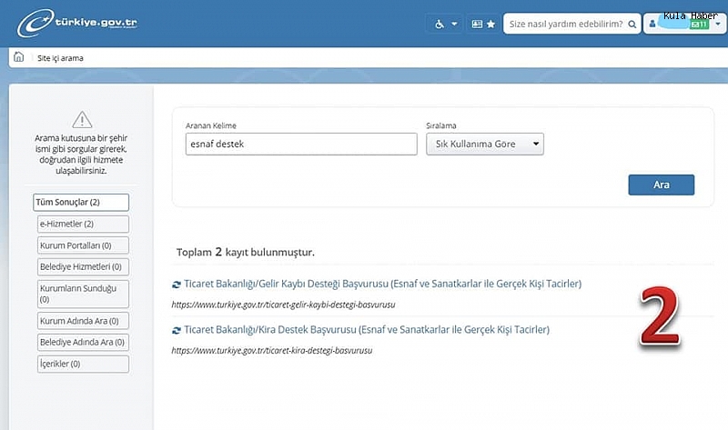Go to the home breadcrumb icon
Screen dimensions: 728x430
pos(18,57)
